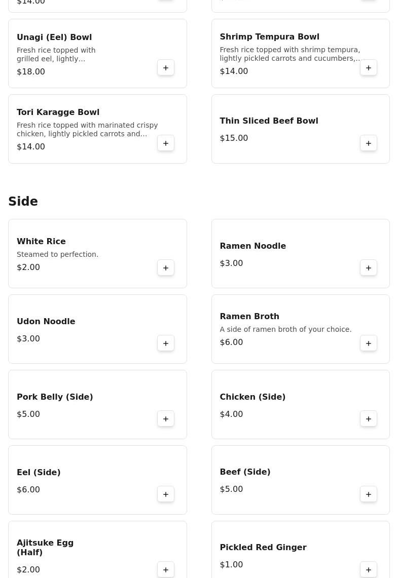
Task: Add Chicken (Side) to the order
Action: [x=369, y=419]
